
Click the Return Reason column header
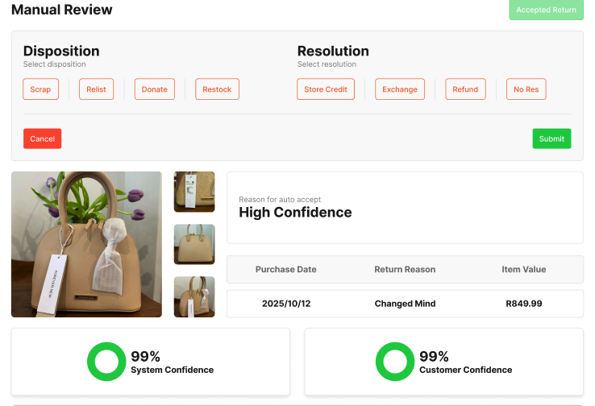[405, 269]
